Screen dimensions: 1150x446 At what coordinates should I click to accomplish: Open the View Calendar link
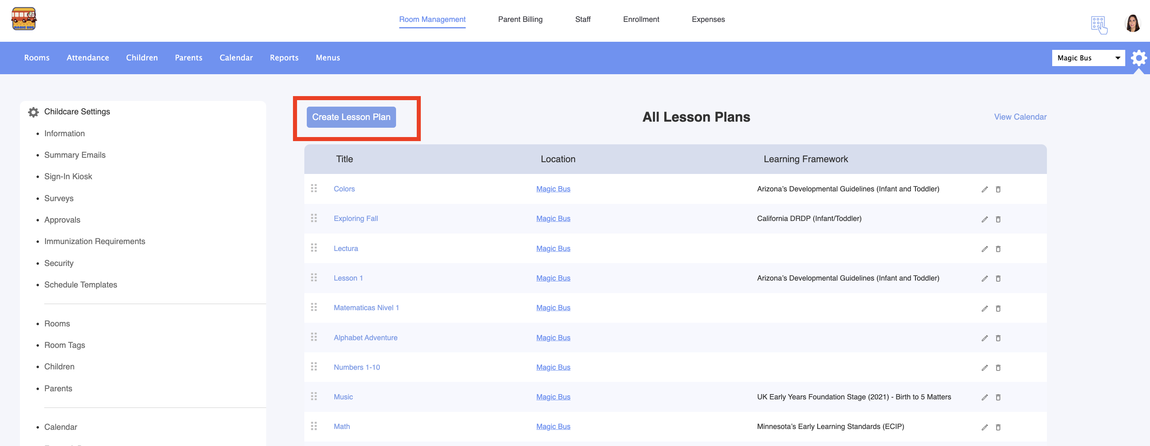point(1020,117)
